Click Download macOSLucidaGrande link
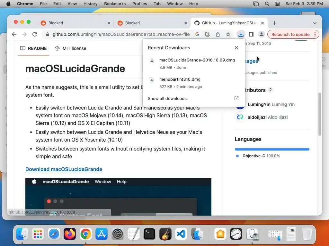This screenshot has width=329, height=246. click(x=64, y=169)
